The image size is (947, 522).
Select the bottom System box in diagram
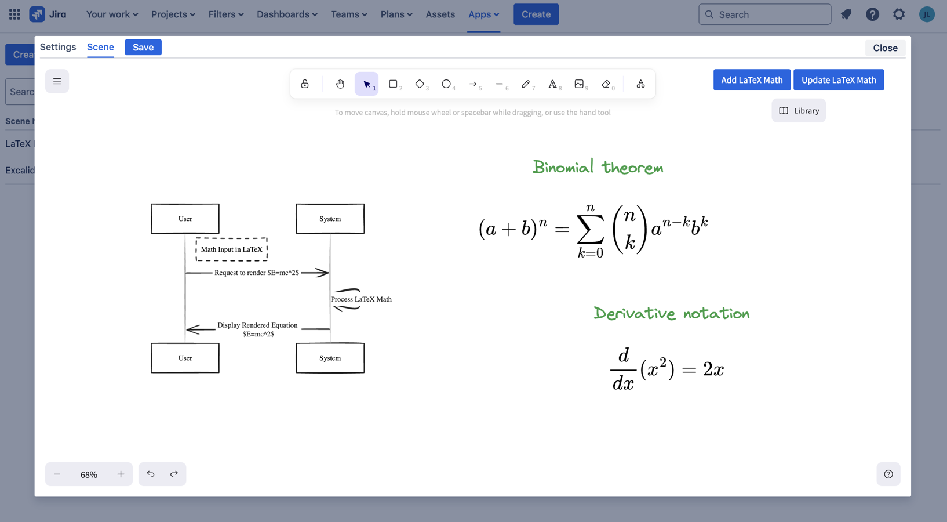pyautogui.click(x=330, y=358)
